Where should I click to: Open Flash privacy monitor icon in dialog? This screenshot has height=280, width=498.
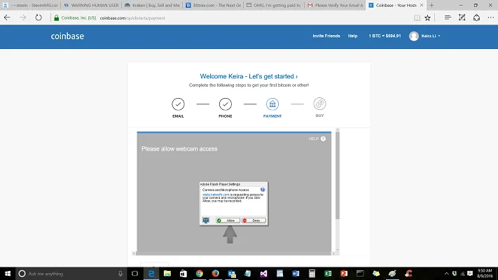coord(206,220)
